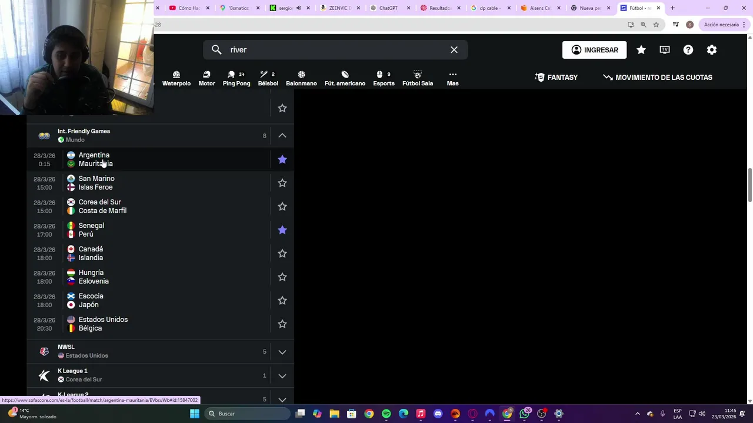The height and width of the screenshot is (423, 753).
Task: Click the search magnifier icon
Action: [216, 50]
